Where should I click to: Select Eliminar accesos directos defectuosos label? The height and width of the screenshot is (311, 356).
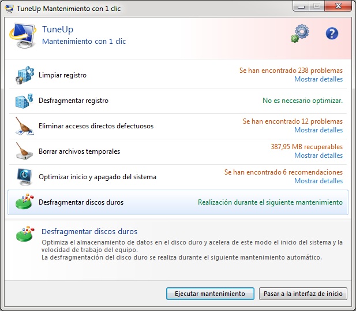(x=96, y=126)
